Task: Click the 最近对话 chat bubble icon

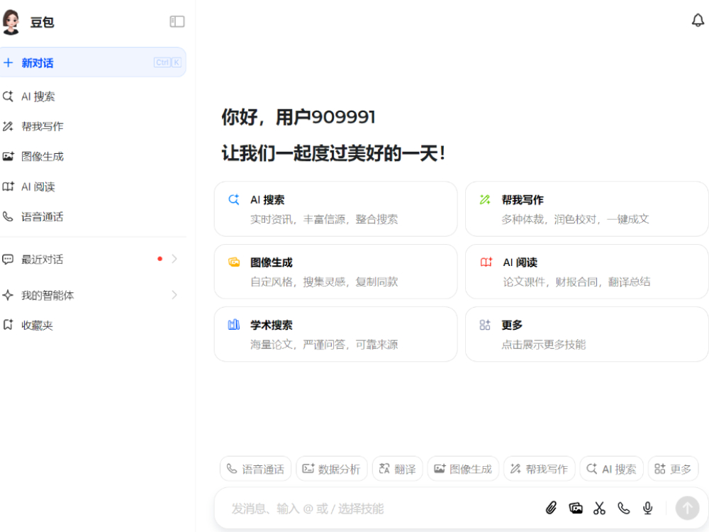Action: click(8, 259)
